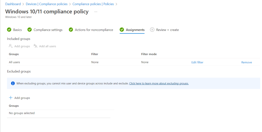Click the blue info icon in banner
Image resolution: width=262 pixels, height=132 pixels.
coord(13,83)
